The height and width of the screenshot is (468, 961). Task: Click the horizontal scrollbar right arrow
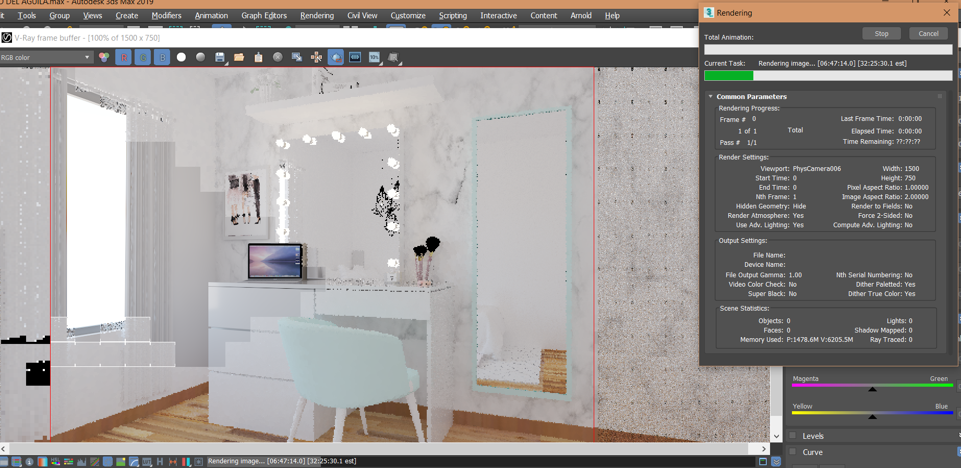pos(764,449)
